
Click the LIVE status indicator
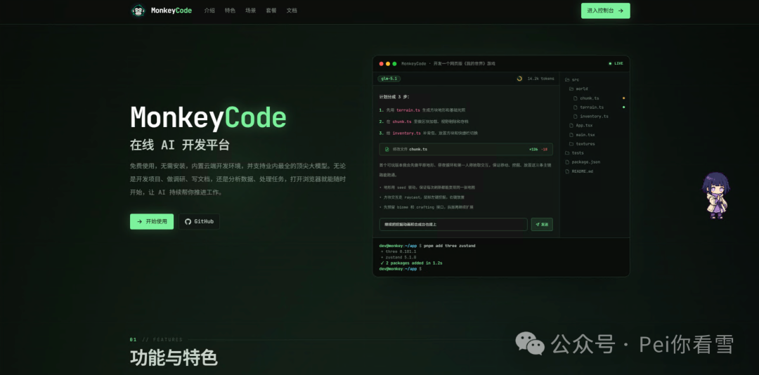coord(616,63)
